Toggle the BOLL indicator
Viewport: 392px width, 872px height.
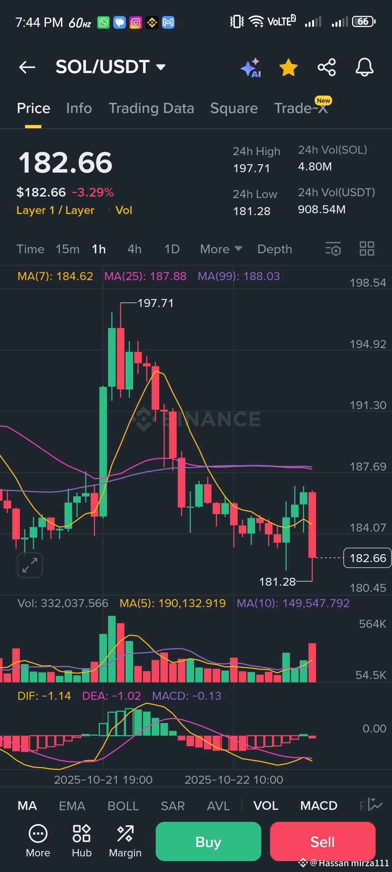123,806
